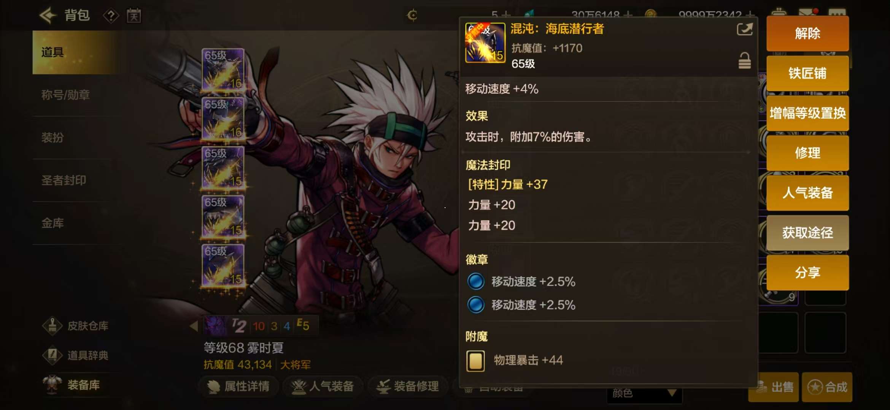Select the second blue 移动速度 emblem

coord(475,305)
